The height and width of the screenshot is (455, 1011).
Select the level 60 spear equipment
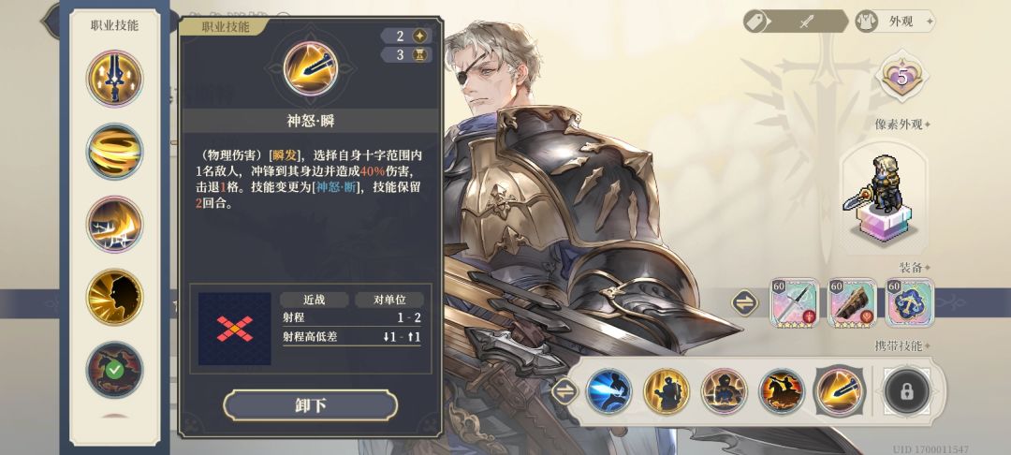tap(795, 303)
